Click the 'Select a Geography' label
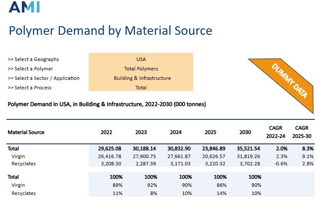The height and width of the screenshot is (204, 323). (33, 59)
